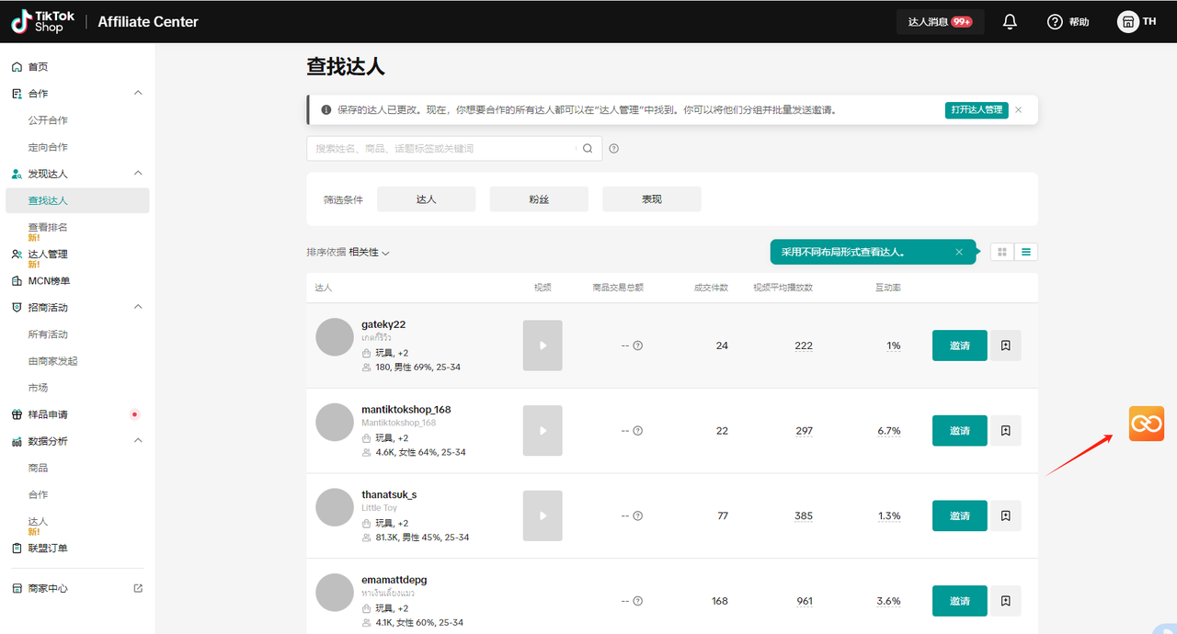
Task: Click the 成交件数 column header
Action: pos(711,288)
